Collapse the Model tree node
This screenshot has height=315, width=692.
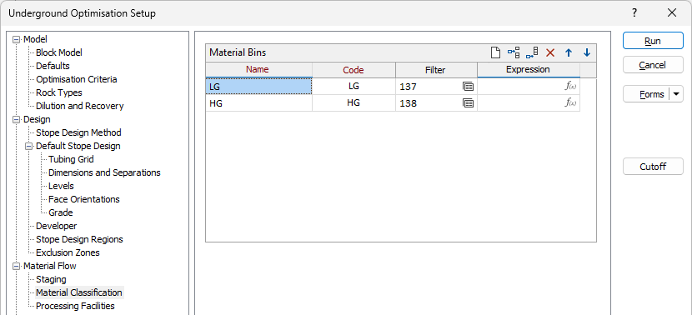tap(17, 39)
